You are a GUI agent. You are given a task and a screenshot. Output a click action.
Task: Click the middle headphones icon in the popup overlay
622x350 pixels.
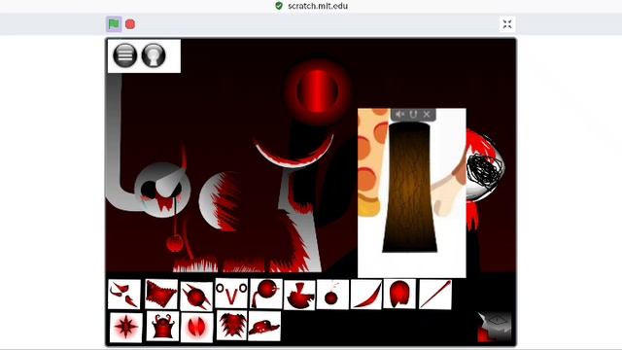coord(413,115)
